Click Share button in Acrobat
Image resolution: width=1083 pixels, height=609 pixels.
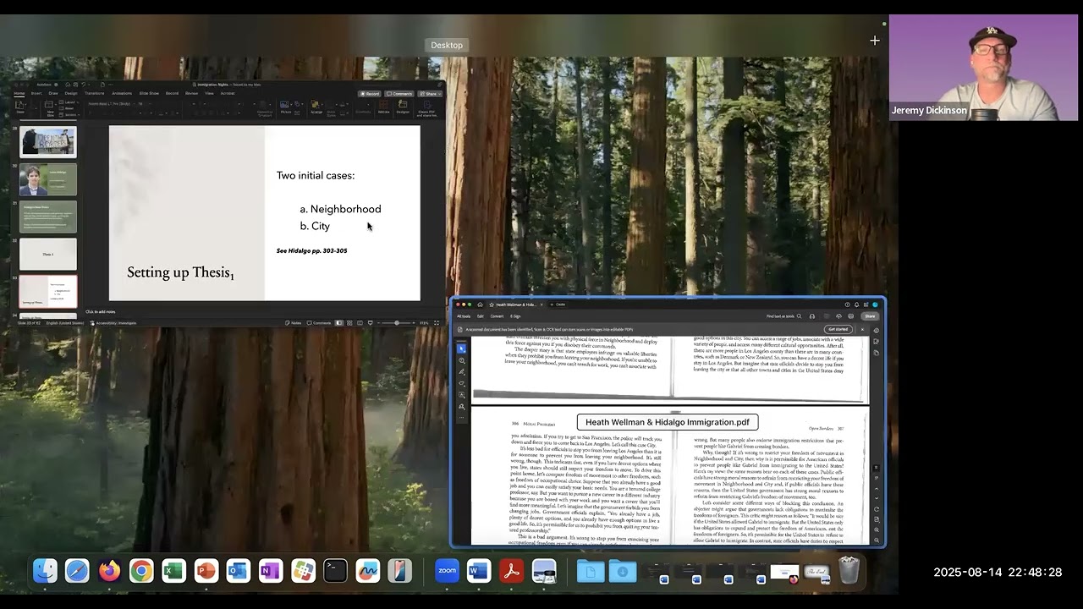pyautogui.click(x=870, y=316)
